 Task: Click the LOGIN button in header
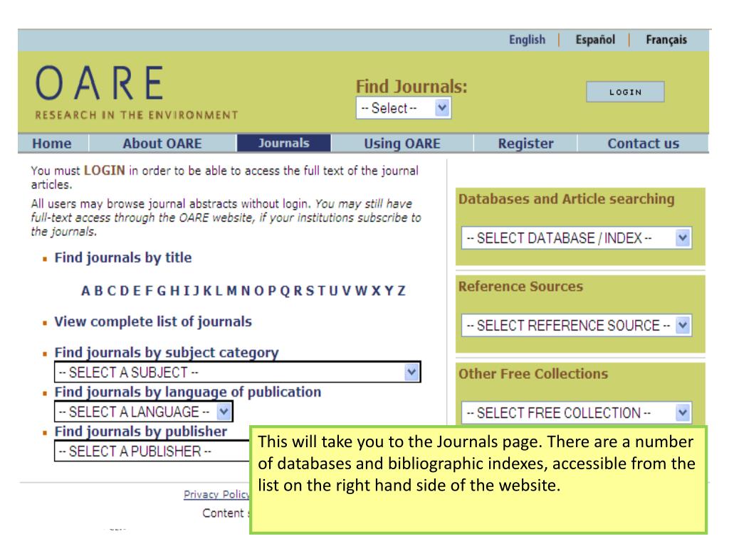625,92
